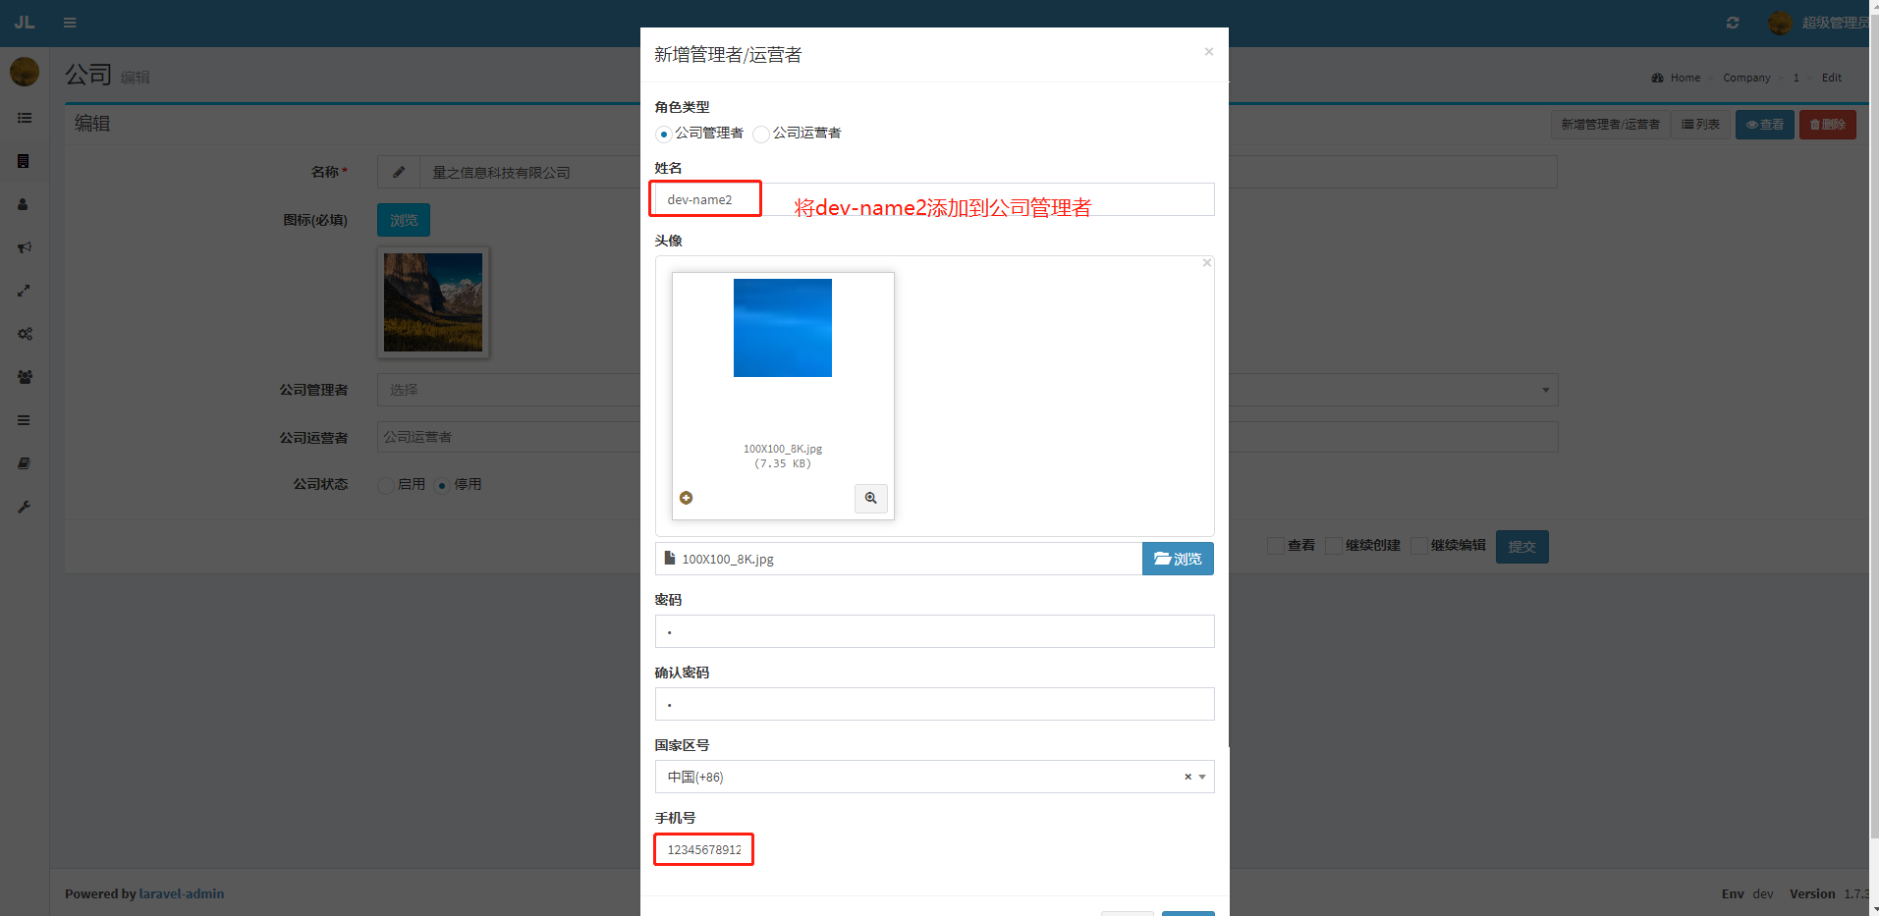Click the 公司运营者 input in edit form

(x=967, y=437)
